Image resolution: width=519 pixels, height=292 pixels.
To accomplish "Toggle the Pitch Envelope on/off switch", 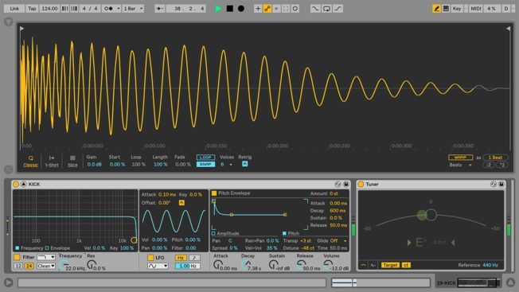I will 214,193.
